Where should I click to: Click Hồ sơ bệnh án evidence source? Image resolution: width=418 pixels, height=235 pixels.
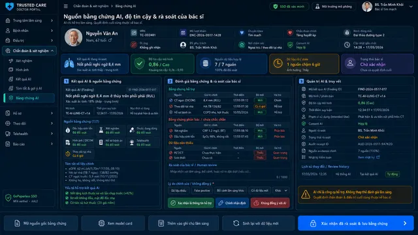click(x=111, y=142)
